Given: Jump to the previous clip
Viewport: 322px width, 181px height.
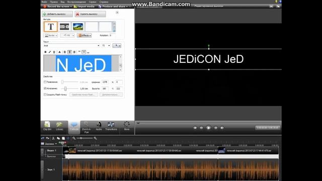Looking at the screenshot, I should (195, 128).
